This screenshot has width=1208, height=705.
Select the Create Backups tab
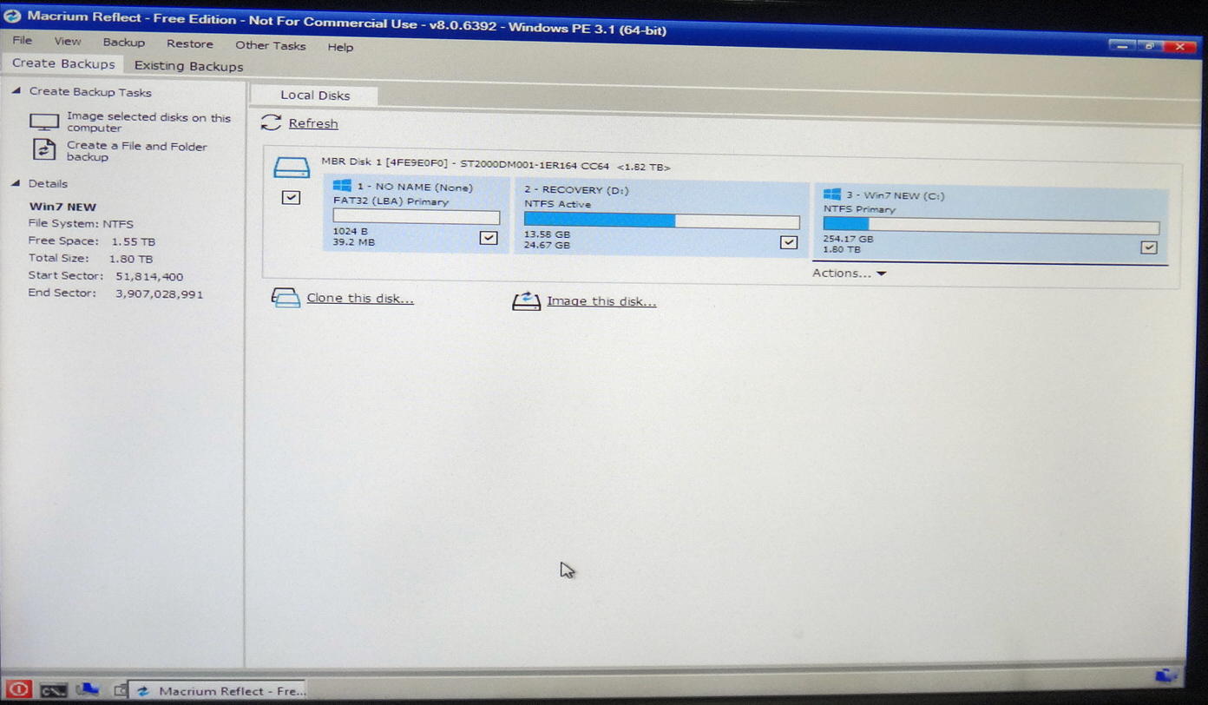tap(63, 63)
